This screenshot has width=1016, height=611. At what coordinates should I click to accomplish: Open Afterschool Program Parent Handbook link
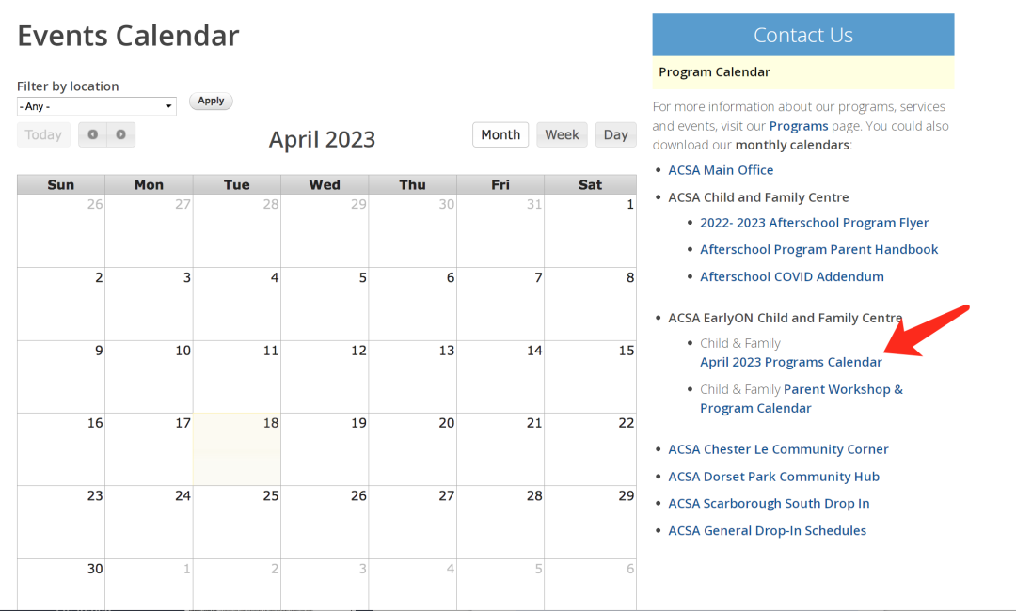(x=818, y=249)
